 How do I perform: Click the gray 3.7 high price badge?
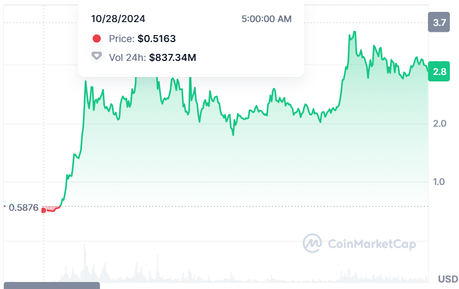coord(439,23)
